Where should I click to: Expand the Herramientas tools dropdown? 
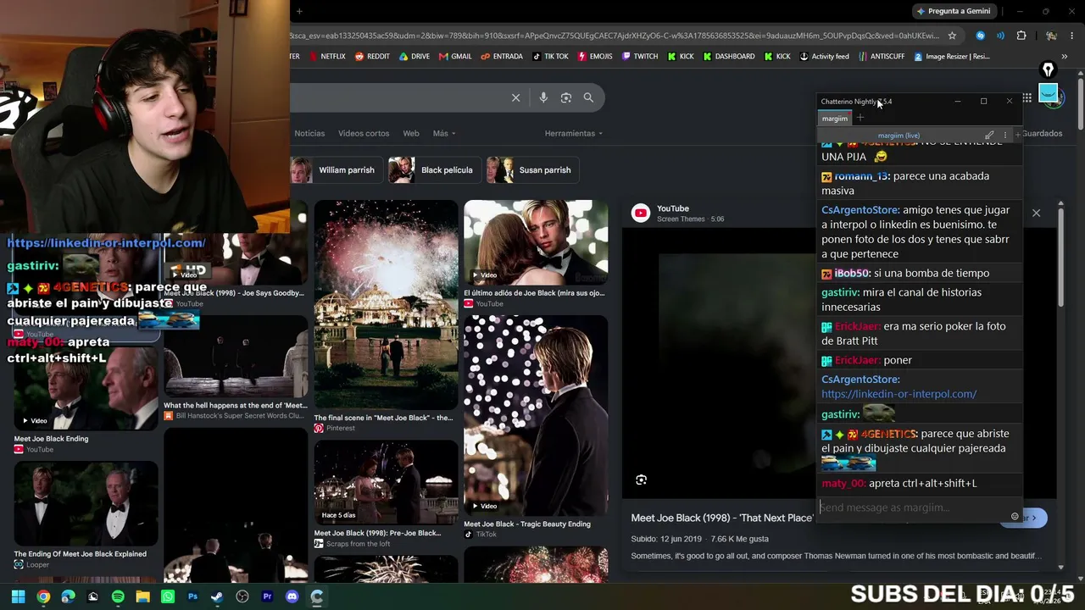click(x=574, y=133)
